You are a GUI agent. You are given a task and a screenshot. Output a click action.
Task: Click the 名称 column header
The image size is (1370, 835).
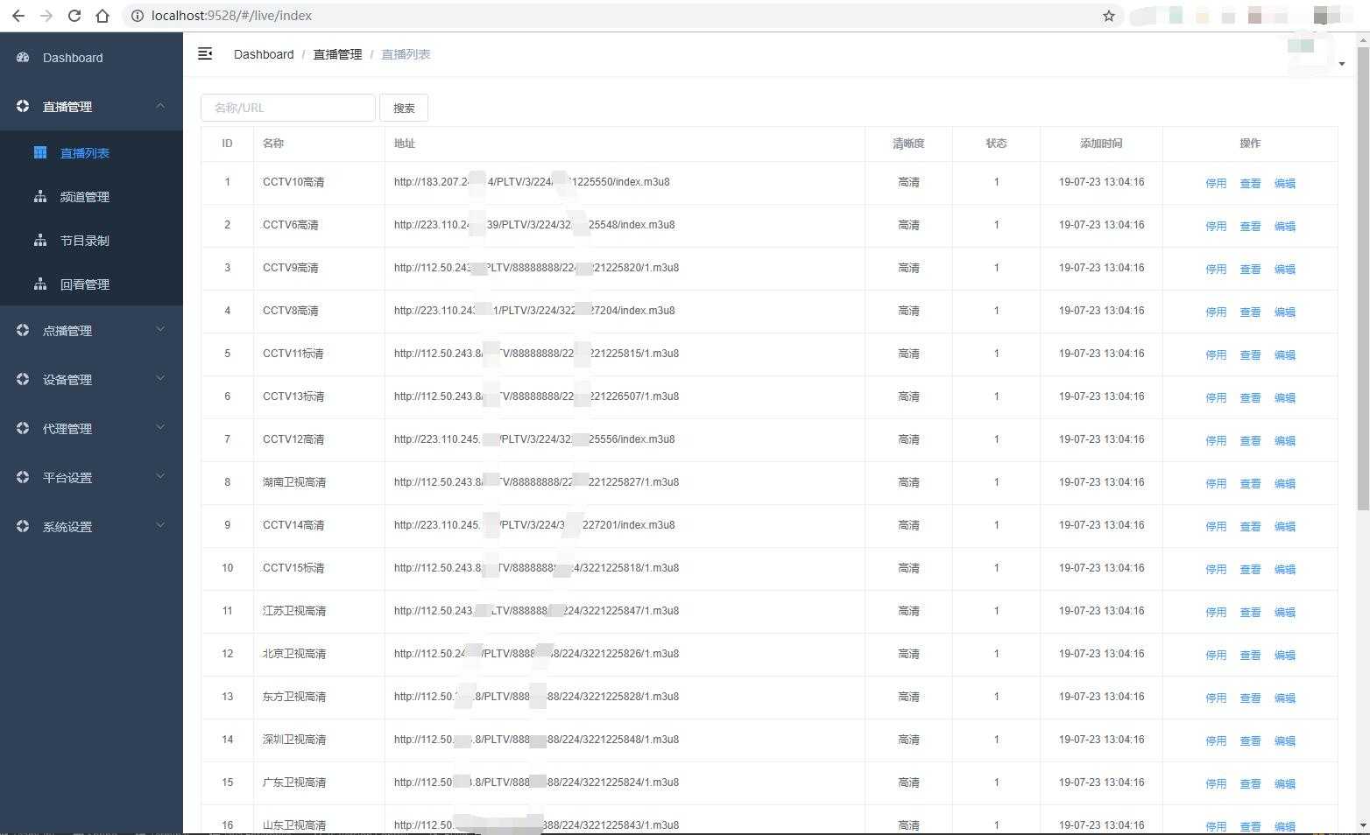(273, 144)
